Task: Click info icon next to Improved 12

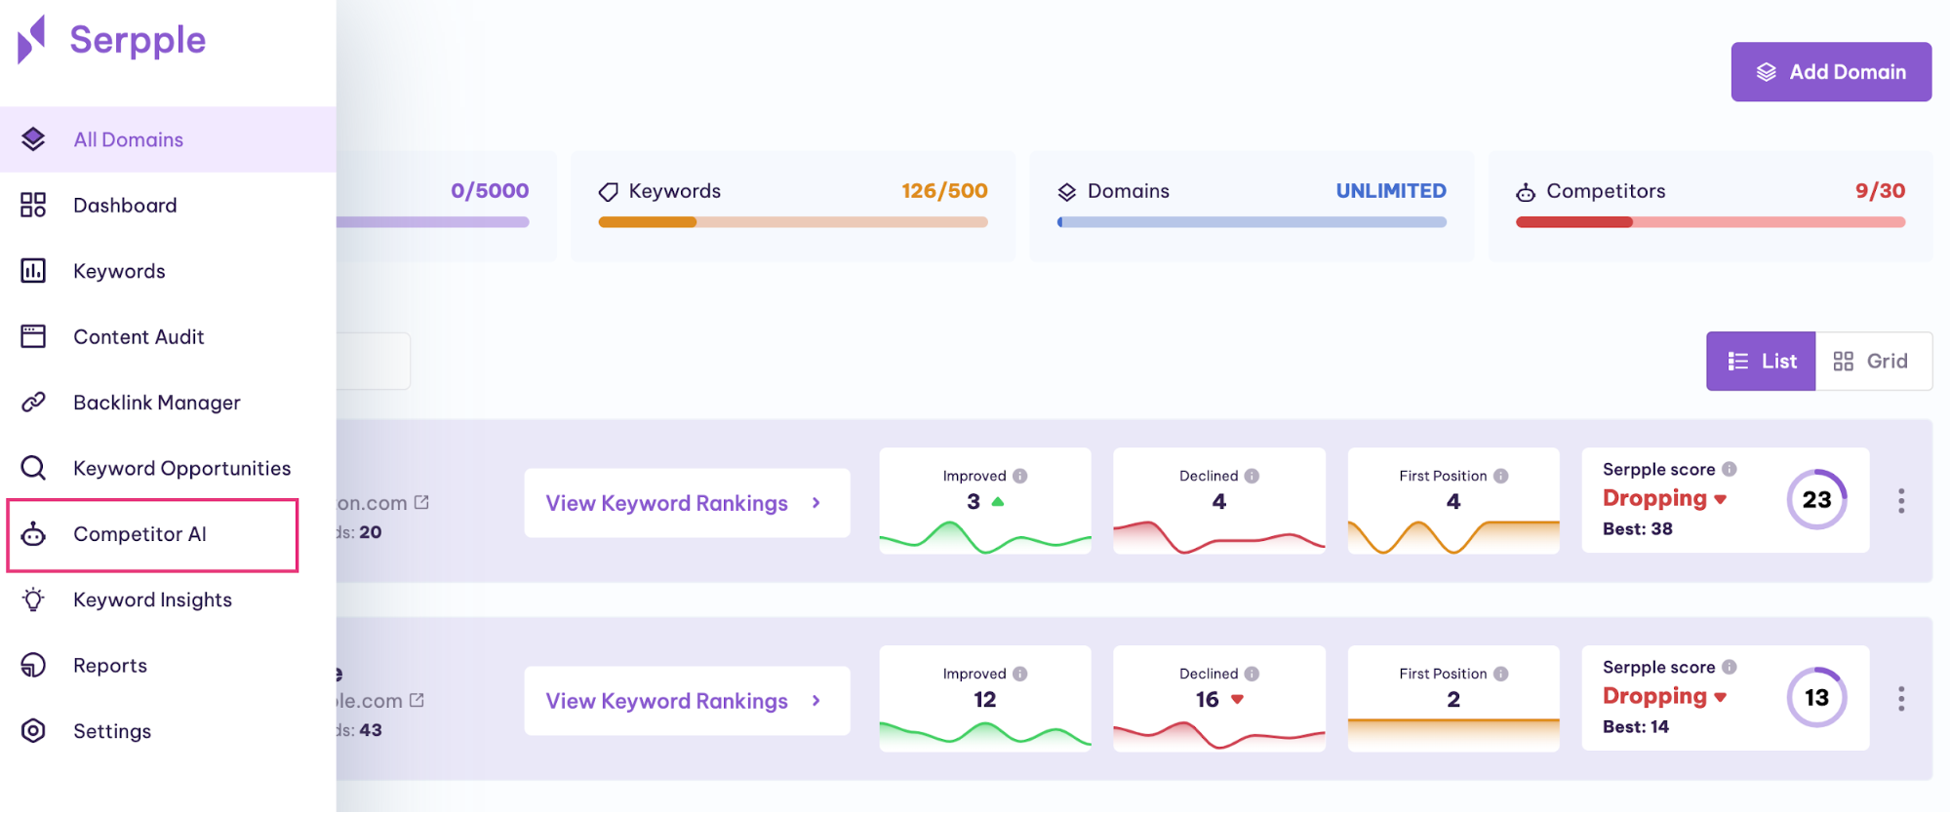Action: [1019, 674]
